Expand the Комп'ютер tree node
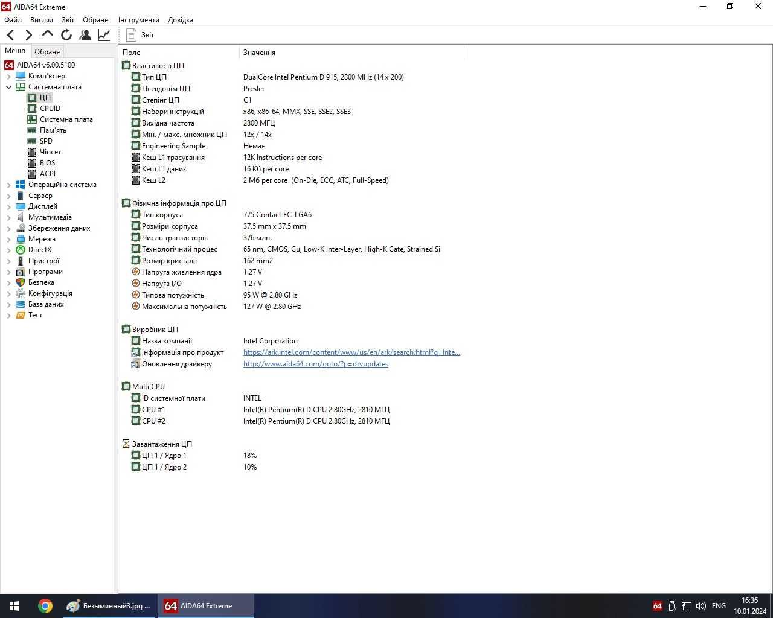This screenshot has height=618, width=773. [x=8, y=76]
